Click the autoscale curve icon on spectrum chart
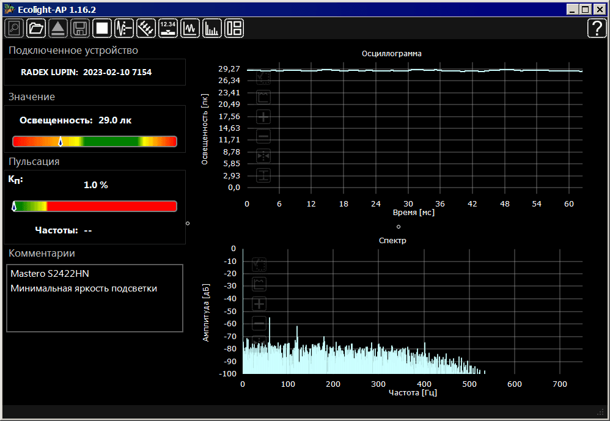 click(260, 284)
